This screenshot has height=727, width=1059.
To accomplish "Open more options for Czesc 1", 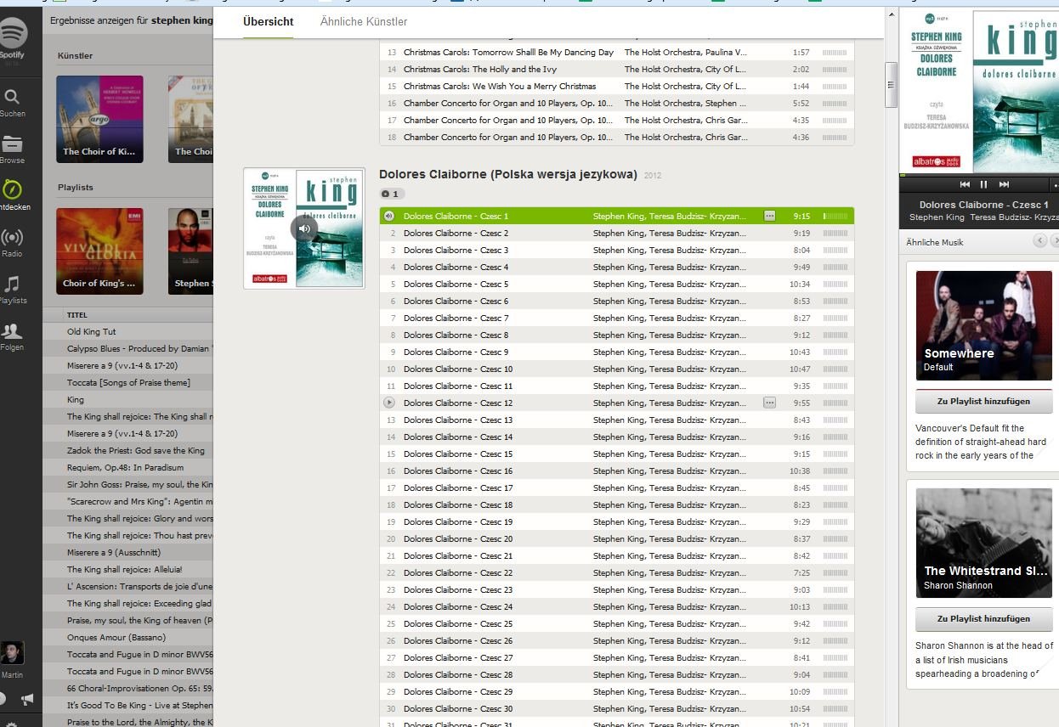I will pos(769,217).
